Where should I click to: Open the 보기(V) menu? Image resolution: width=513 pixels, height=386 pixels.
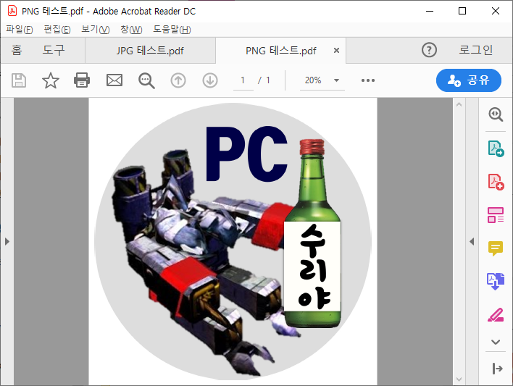[x=95, y=30]
